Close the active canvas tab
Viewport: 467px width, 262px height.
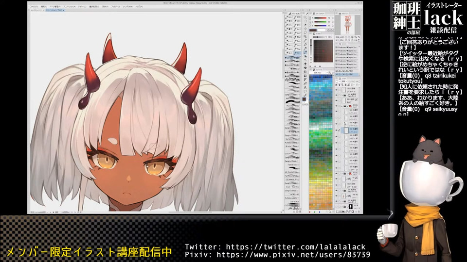click(x=63, y=10)
